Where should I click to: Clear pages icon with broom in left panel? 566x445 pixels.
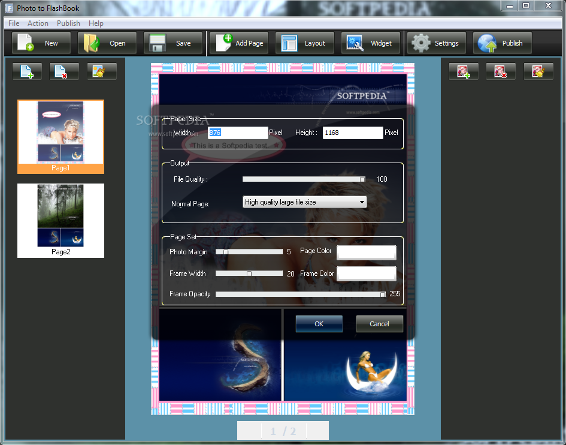click(x=102, y=71)
